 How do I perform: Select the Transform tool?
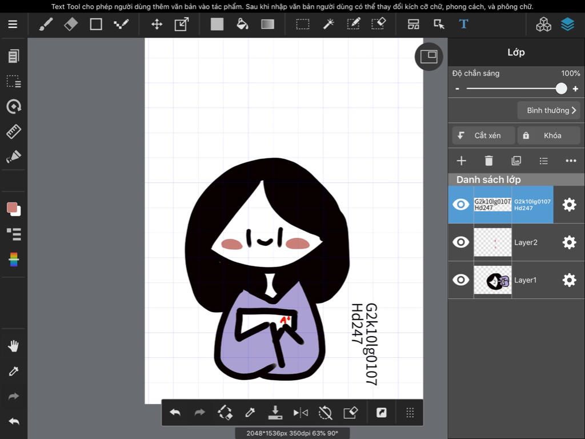(182, 25)
